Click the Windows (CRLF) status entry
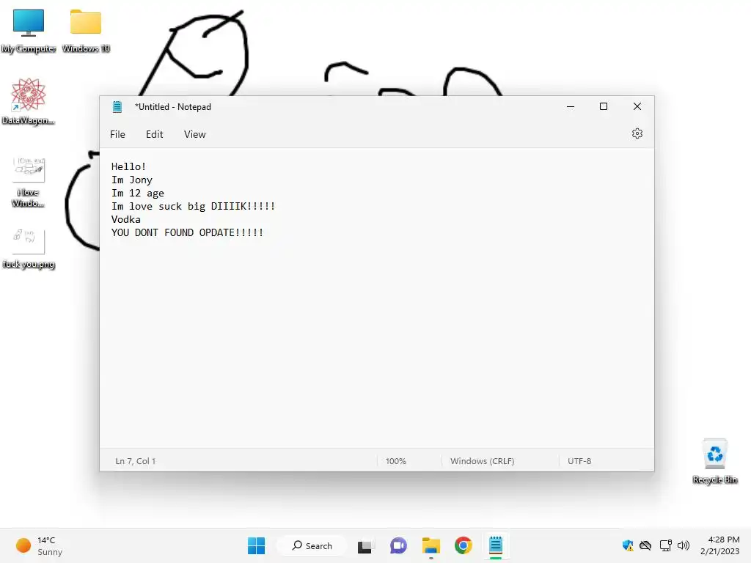Image resolution: width=751 pixels, height=563 pixels. 482,461
